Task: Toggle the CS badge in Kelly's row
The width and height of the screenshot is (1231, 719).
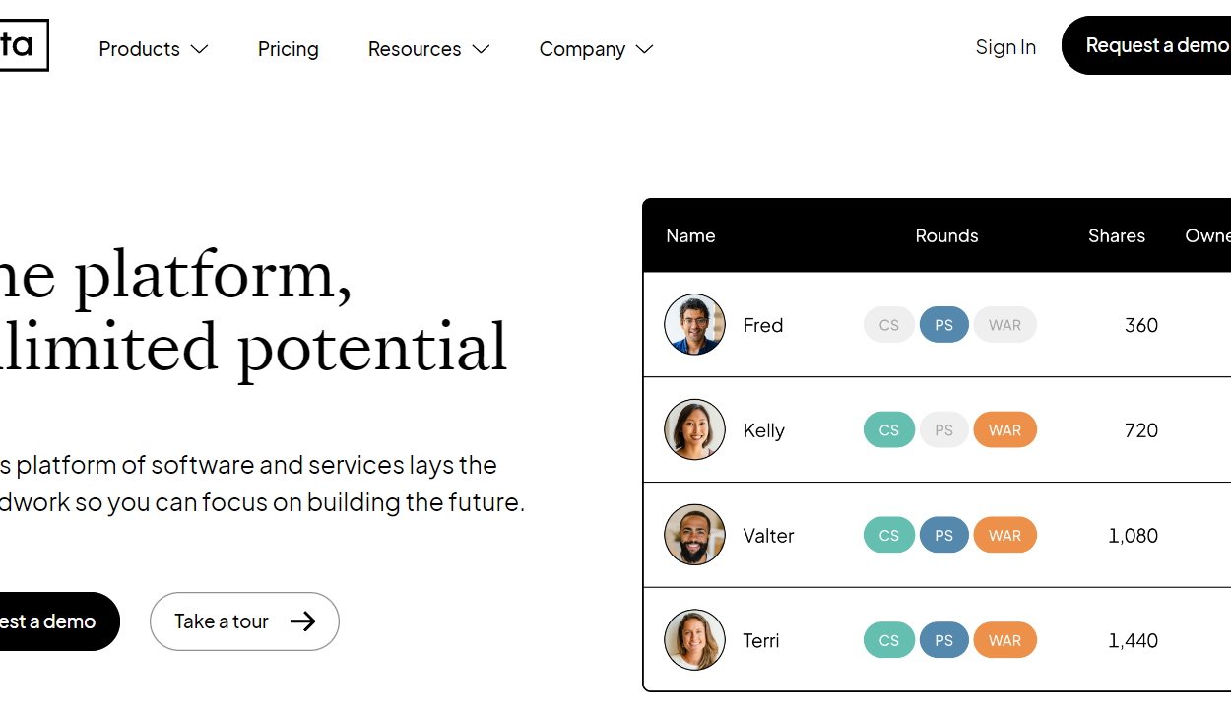Action: [888, 429]
